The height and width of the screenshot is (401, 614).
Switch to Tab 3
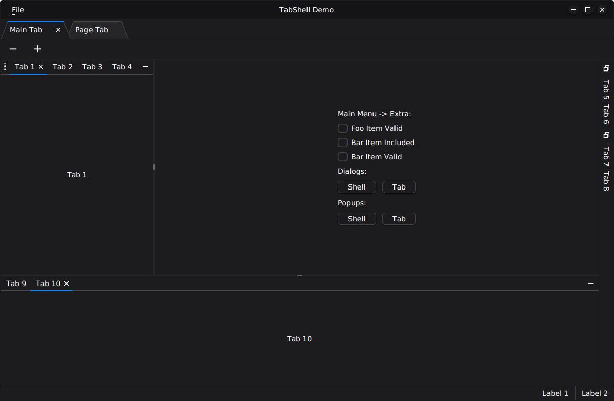pos(92,67)
